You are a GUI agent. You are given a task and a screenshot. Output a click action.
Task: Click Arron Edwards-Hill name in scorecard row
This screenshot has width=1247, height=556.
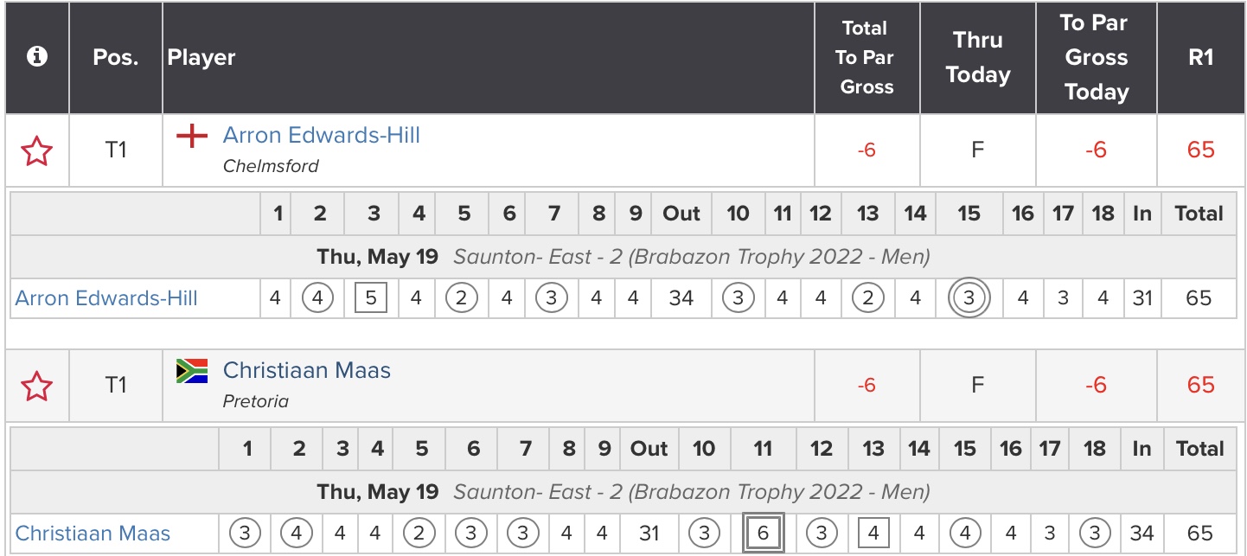(x=106, y=298)
